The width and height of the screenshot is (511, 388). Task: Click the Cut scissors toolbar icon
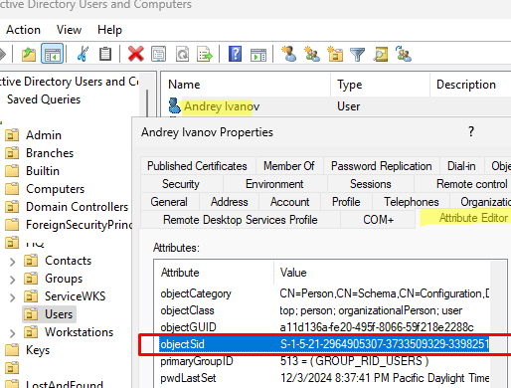[83, 54]
